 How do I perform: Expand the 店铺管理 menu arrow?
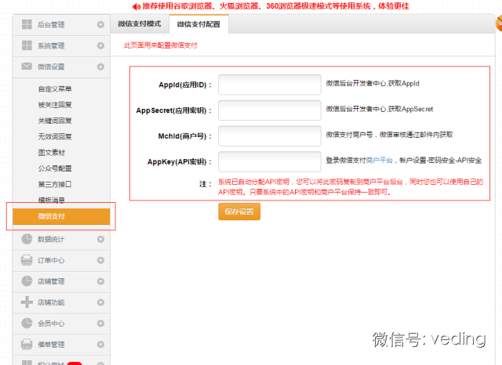pyautogui.click(x=100, y=281)
